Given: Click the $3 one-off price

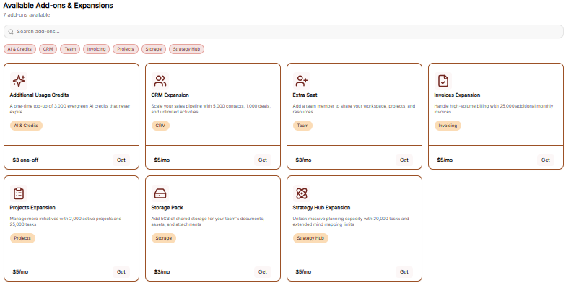Looking at the screenshot, I should tap(26, 160).
